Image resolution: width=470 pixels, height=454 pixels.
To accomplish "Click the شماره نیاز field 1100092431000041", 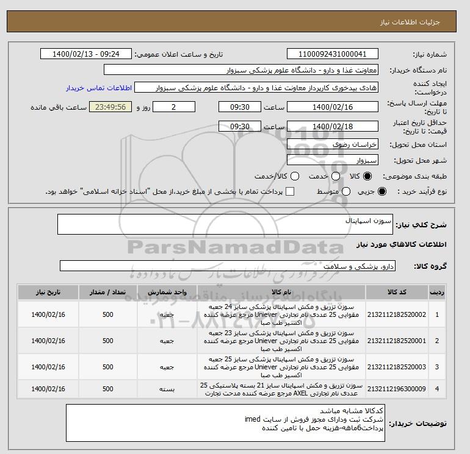I will click(x=333, y=54).
